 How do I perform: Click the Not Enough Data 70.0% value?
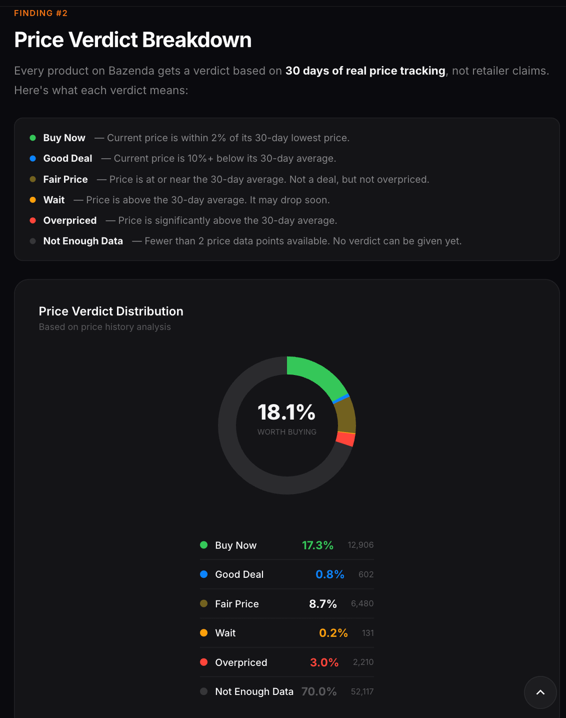[x=319, y=692]
